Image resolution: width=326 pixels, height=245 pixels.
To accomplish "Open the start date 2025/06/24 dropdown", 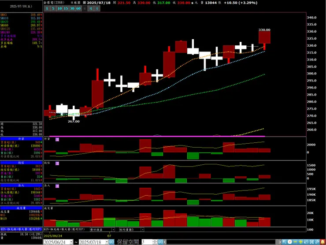I will click(71, 242).
